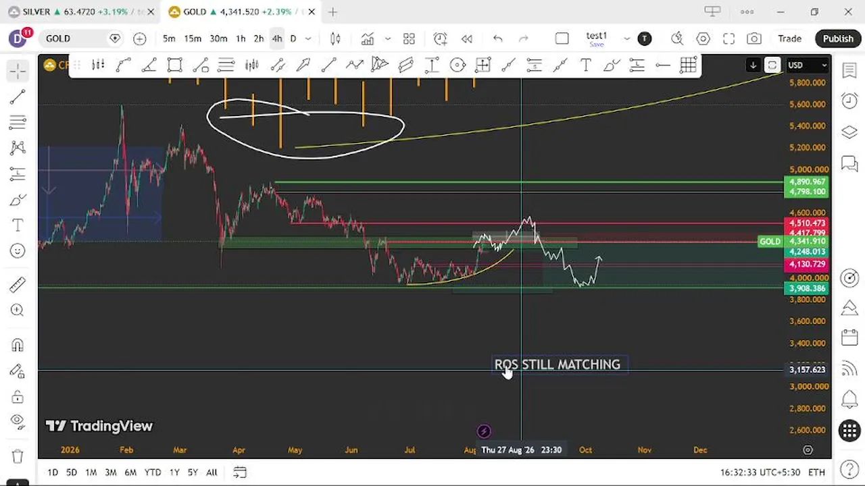Select the 15m timeframe
The height and width of the screenshot is (486, 865).
(193, 38)
